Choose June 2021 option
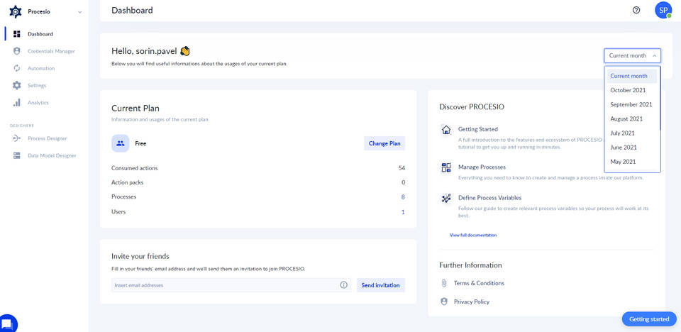The width and height of the screenshot is (681, 332). pyautogui.click(x=632, y=148)
